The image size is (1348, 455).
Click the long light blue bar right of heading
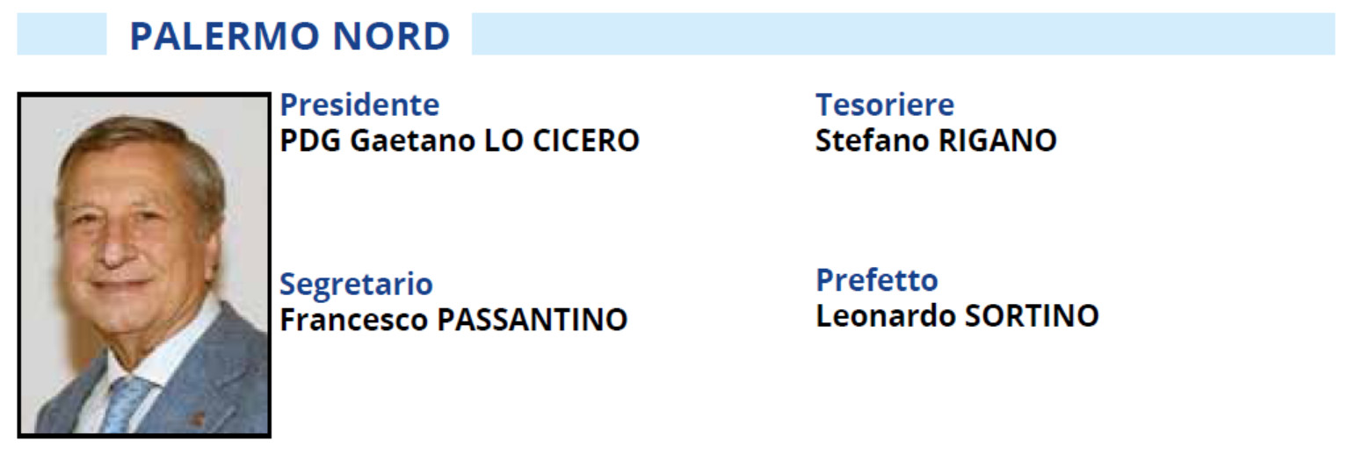[902, 34]
